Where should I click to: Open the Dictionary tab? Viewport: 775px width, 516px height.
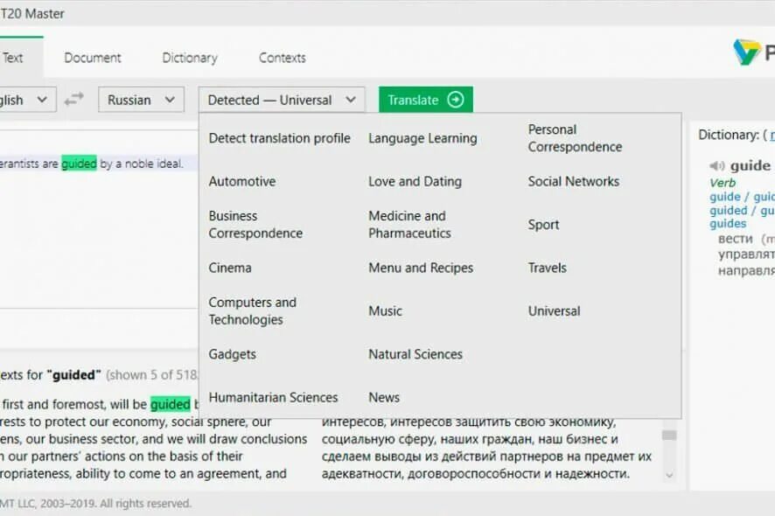[x=190, y=58]
